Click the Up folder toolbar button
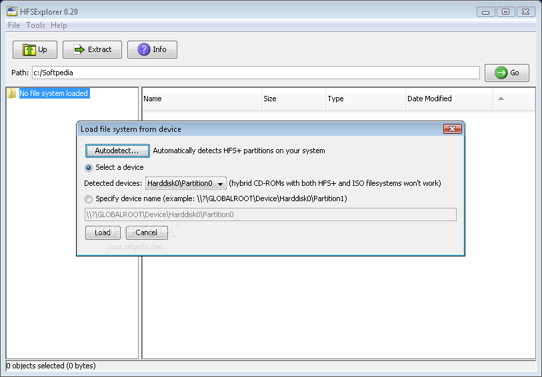The image size is (542, 377). pyautogui.click(x=35, y=49)
